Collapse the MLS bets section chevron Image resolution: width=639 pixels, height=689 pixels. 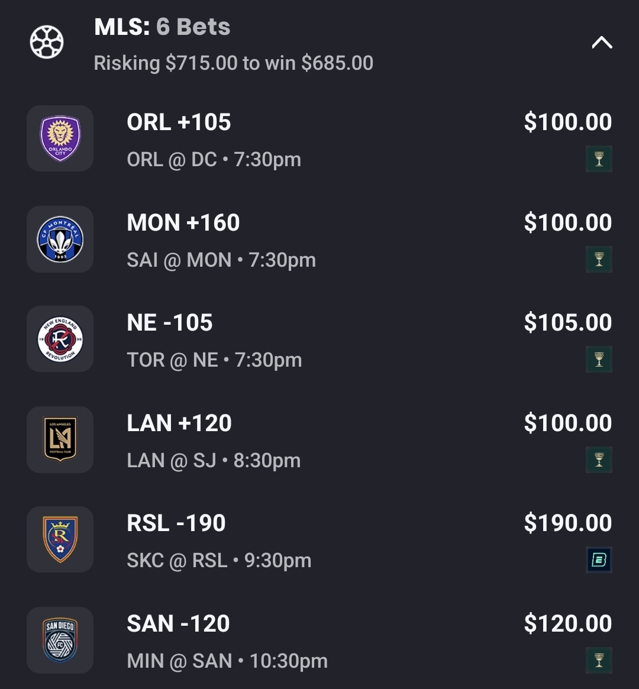click(602, 43)
